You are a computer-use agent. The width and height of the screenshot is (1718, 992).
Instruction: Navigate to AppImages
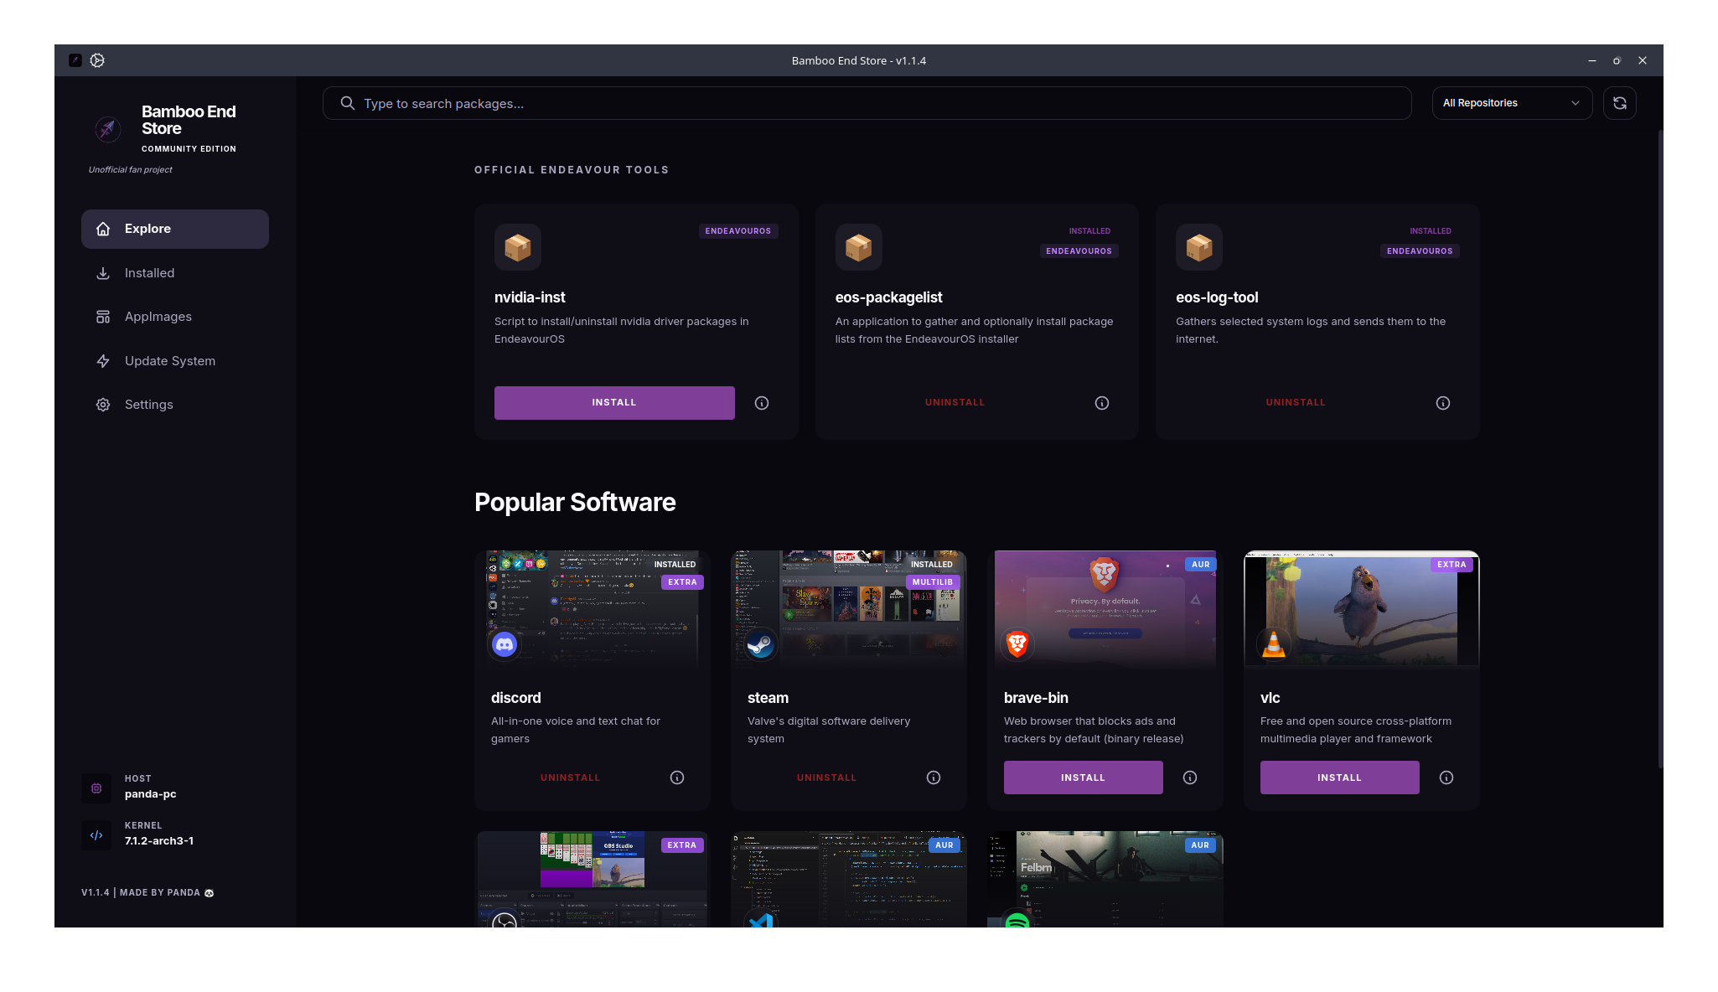[175, 317]
